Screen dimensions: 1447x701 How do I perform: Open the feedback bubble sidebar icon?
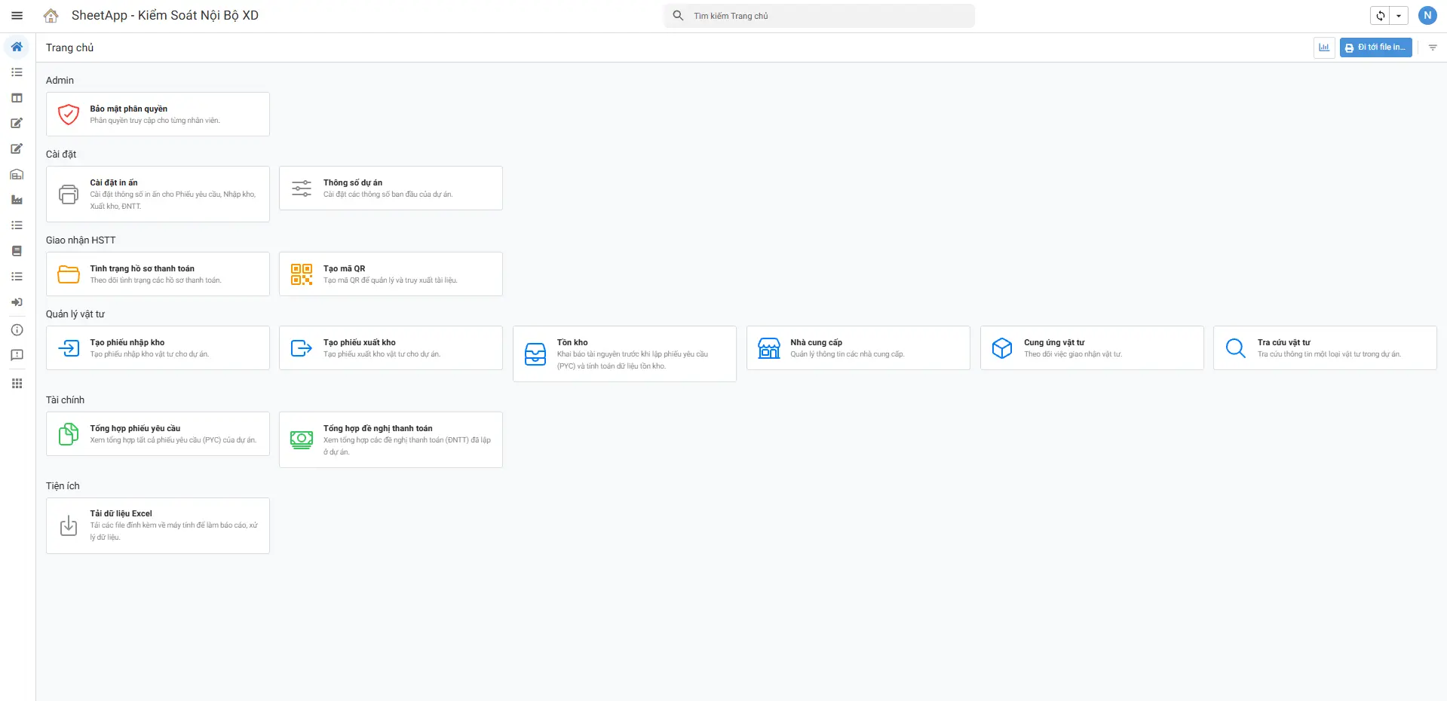17,355
